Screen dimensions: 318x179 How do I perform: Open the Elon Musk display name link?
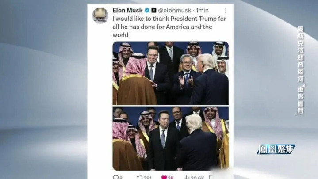coord(127,10)
